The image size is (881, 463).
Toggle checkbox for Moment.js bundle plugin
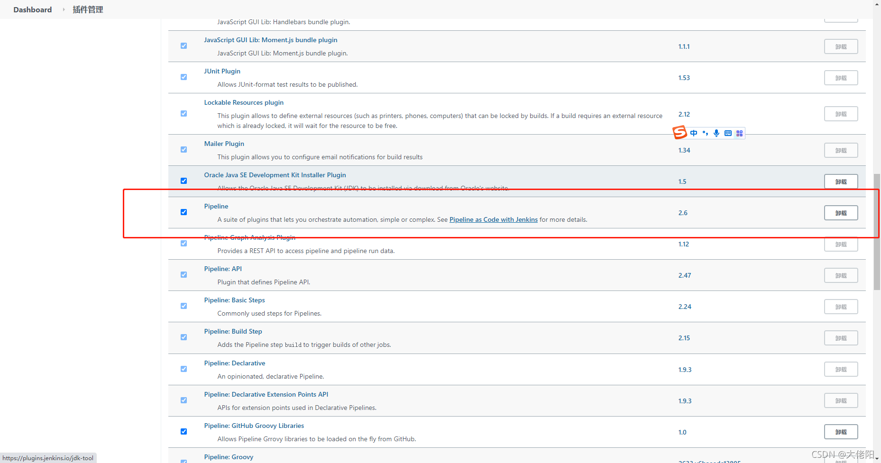click(x=184, y=46)
